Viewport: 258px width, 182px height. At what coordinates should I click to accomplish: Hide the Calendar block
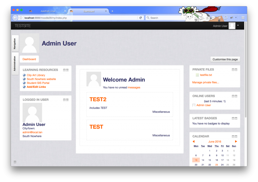pyautogui.click(x=233, y=136)
